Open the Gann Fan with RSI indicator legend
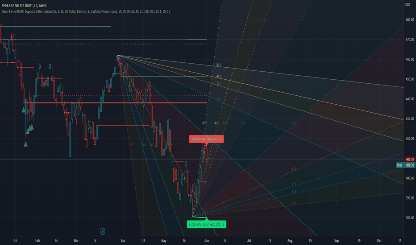The width and height of the screenshot is (416, 245). (86, 12)
